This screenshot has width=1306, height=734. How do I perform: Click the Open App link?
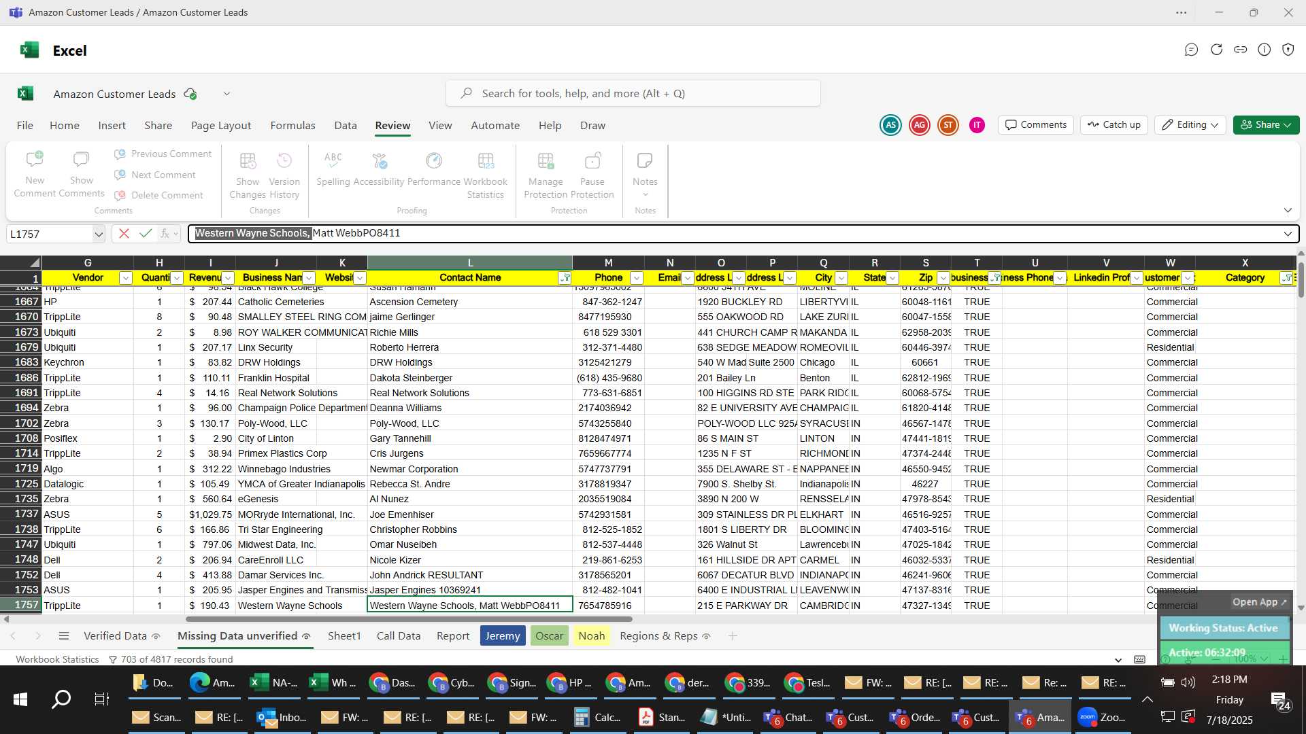tap(1260, 602)
